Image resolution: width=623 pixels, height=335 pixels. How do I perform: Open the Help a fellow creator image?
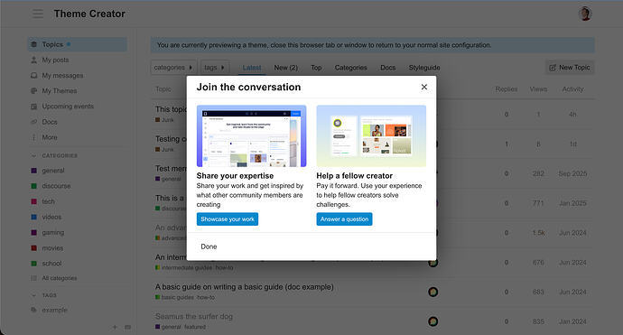tap(371, 136)
